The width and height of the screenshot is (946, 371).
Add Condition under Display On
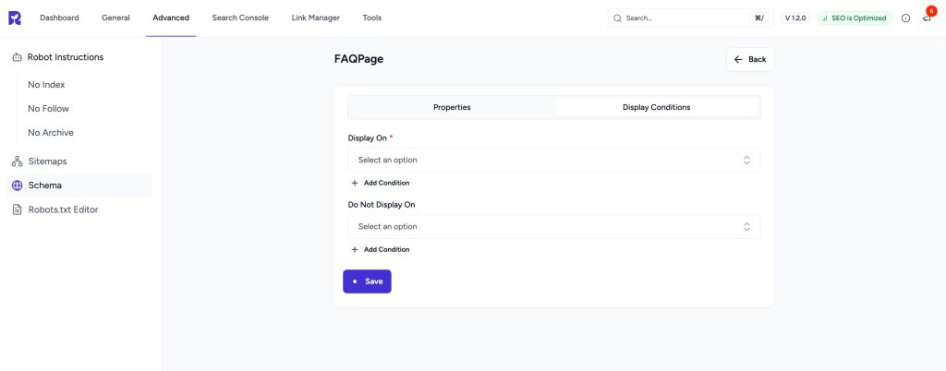[x=381, y=183]
